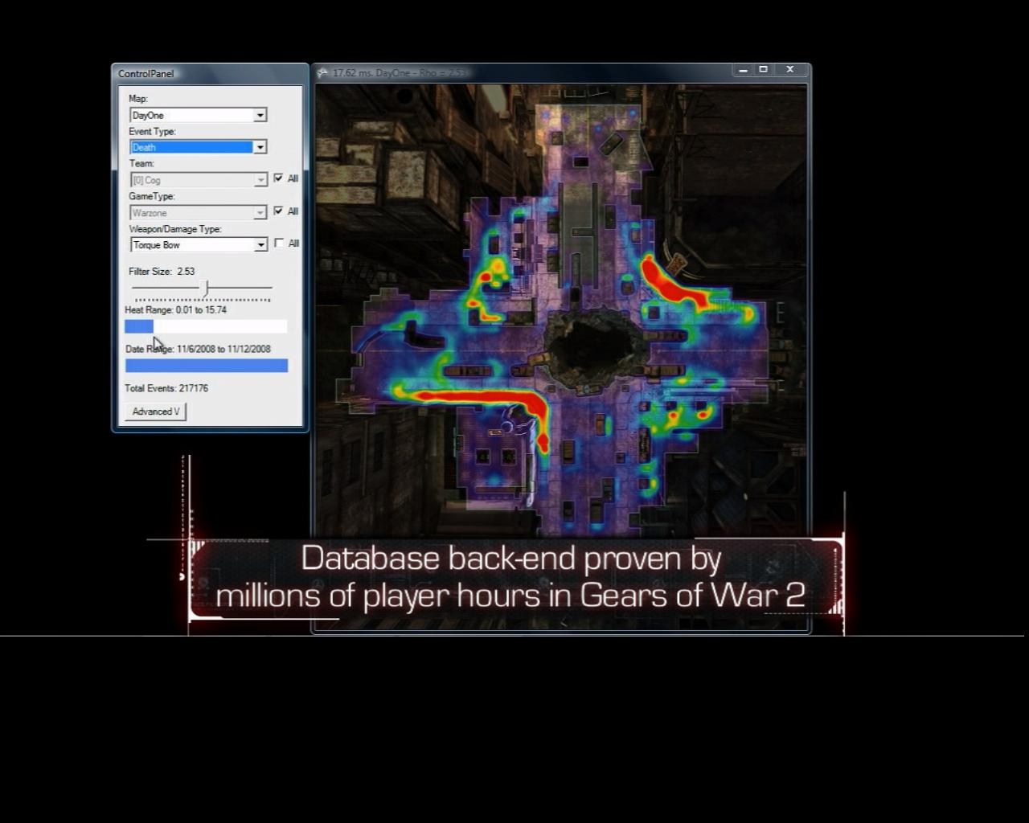Expand the Event Type dropdown set to Death
This screenshot has width=1029, height=823.
(x=198, y=147)
